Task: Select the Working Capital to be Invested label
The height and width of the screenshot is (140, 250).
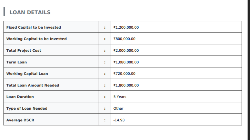Action: click(x=37, y=39)
